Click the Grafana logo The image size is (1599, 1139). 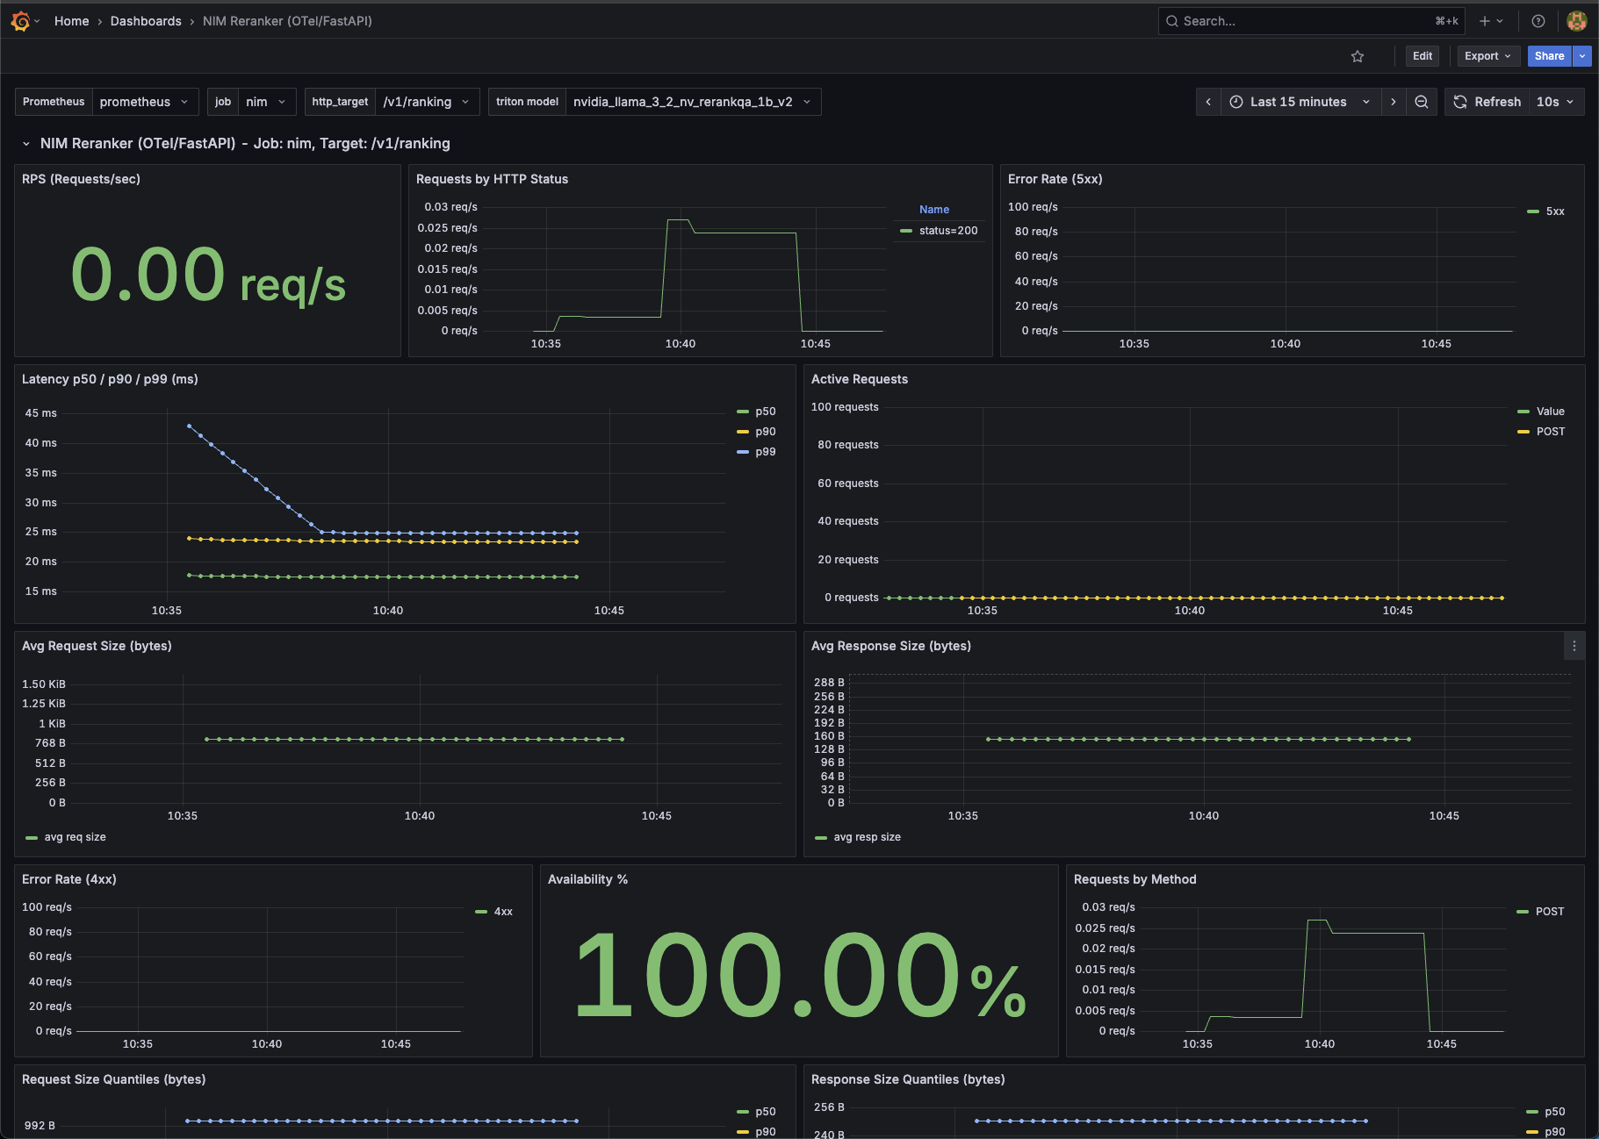tap(19, 21)
